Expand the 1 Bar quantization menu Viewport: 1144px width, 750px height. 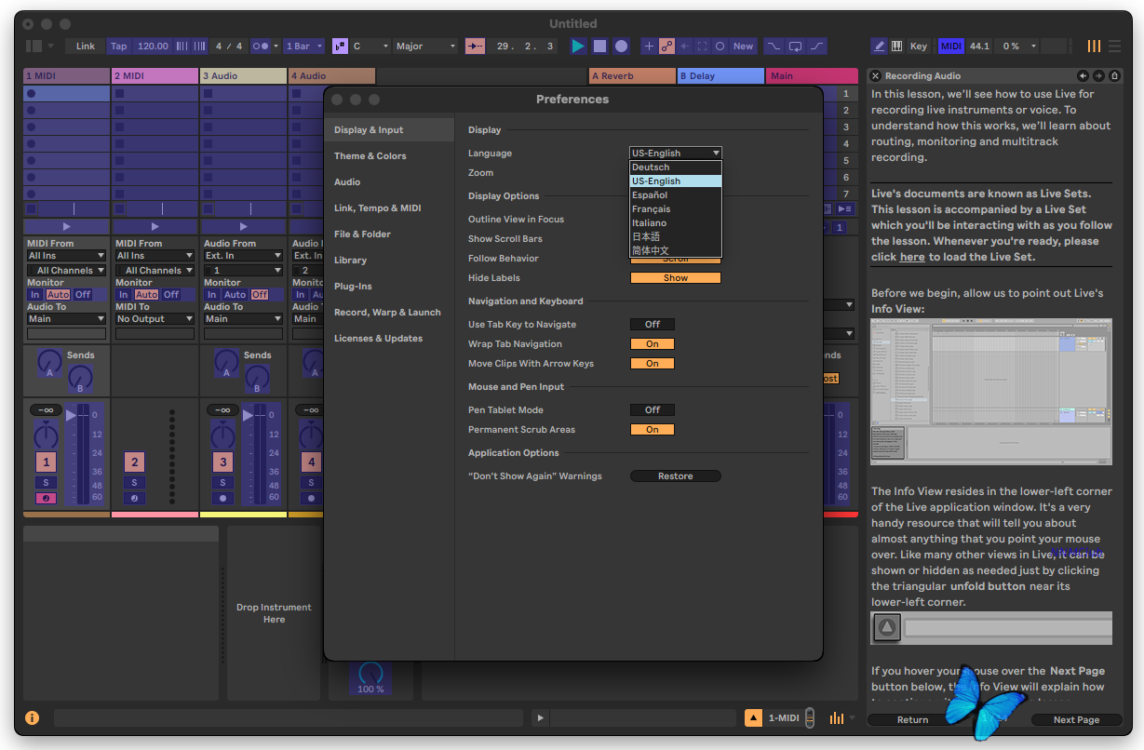[303, 46]
